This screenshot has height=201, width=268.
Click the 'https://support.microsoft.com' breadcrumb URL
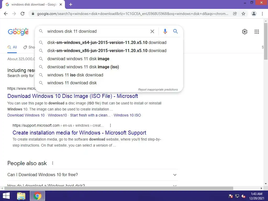coord(36,125)
